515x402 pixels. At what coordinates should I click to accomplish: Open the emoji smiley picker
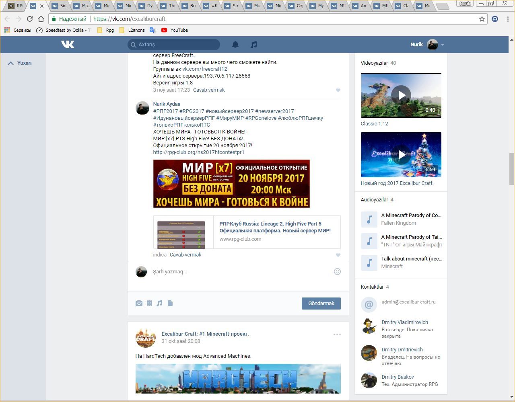(x=337, y=272)
